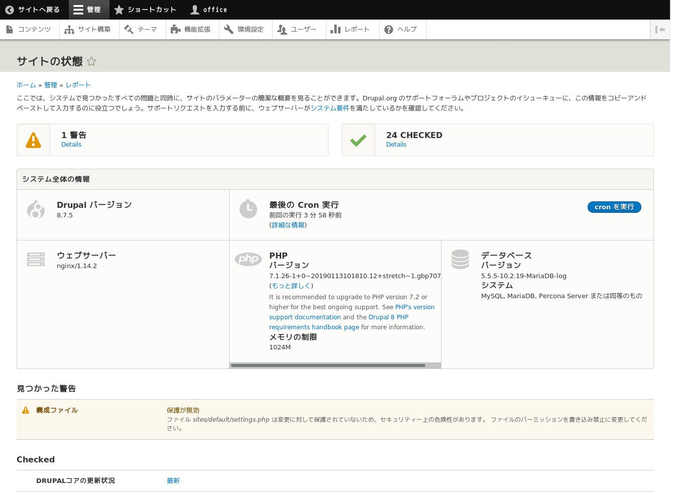This screenshot has width=676, height=492.
Task: Open Details under 24 CHECKED
Action: (396, 145)
